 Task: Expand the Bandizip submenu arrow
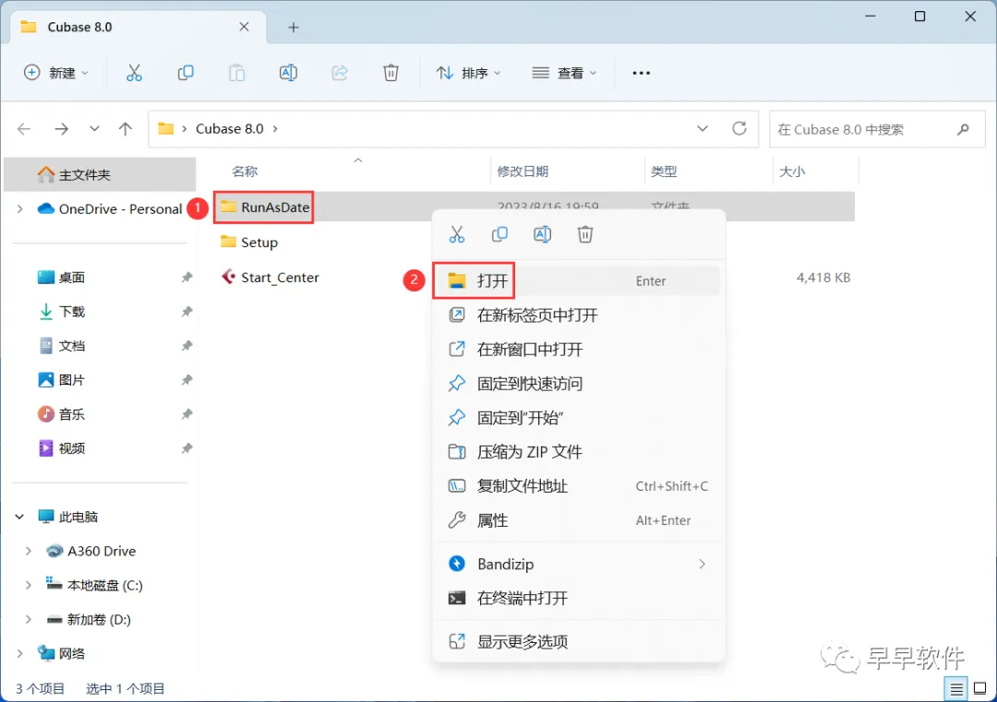(702, 565)
